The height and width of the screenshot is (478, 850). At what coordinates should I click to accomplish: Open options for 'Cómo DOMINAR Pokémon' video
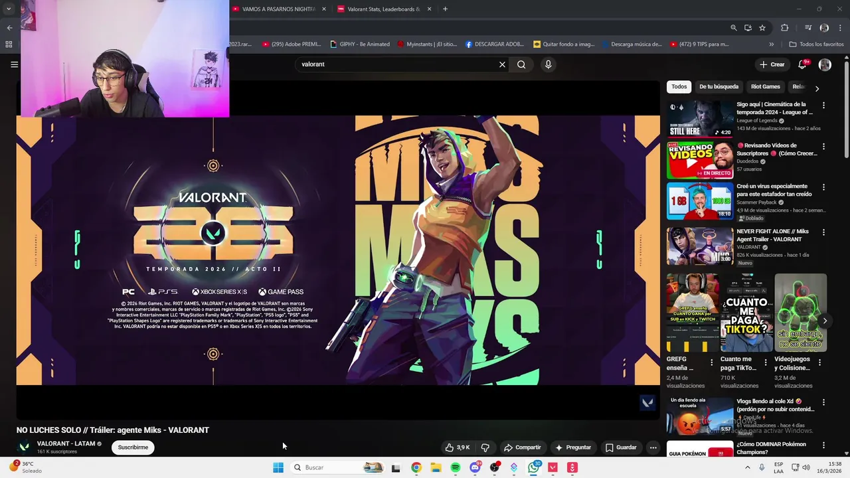coord(823,445)
